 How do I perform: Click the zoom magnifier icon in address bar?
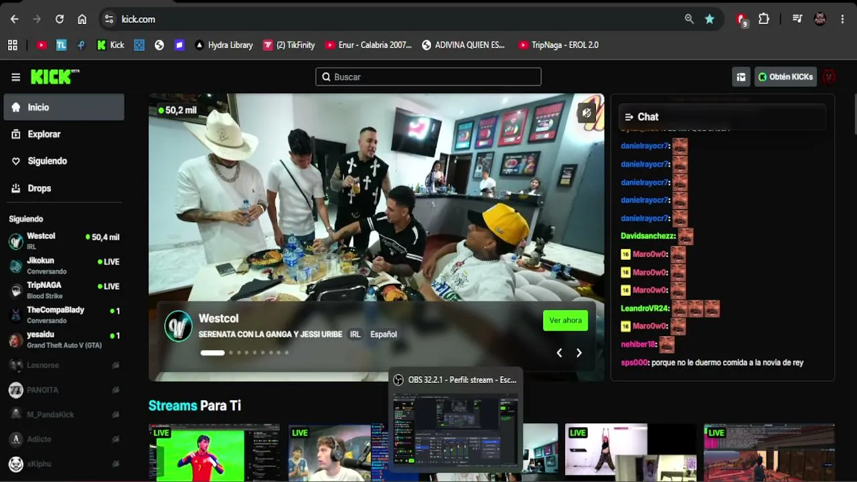pos(689,19)
